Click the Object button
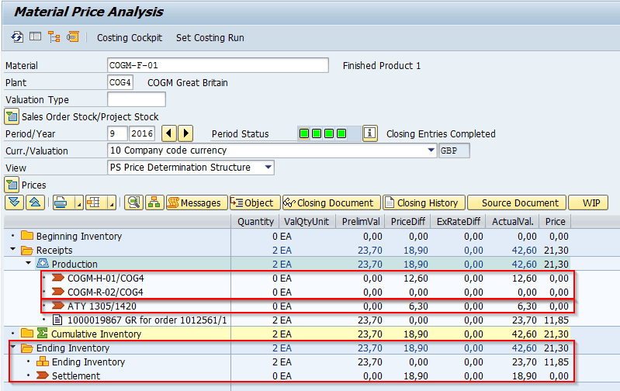 tap(255, 202)
